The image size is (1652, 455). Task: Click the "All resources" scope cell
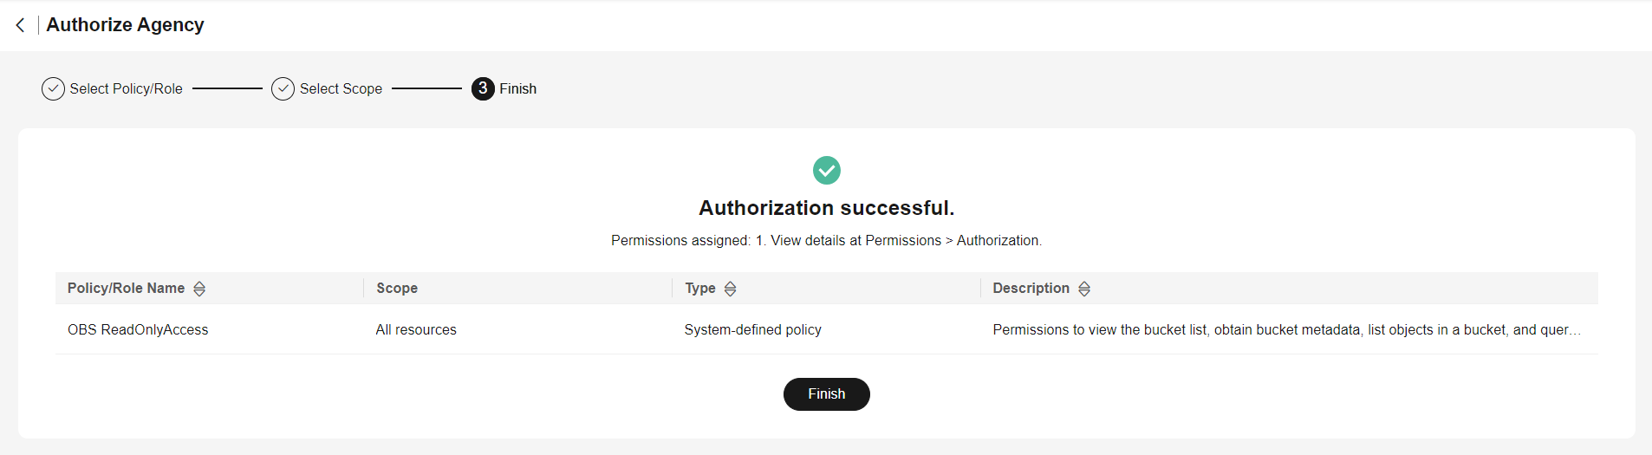click(x=416, y=329)
